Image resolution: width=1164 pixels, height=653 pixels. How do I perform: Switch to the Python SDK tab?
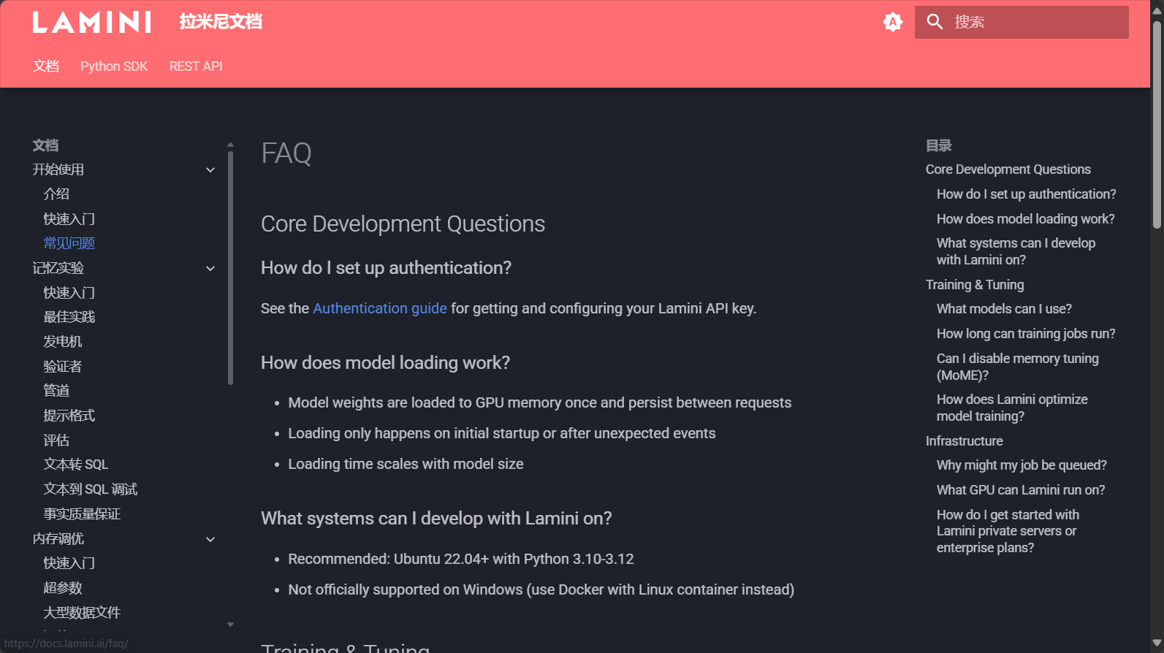click(114, 66)
